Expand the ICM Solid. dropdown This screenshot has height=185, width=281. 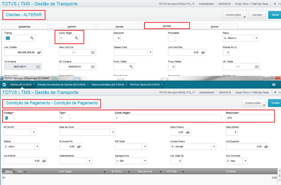click(x=145, y=147)
